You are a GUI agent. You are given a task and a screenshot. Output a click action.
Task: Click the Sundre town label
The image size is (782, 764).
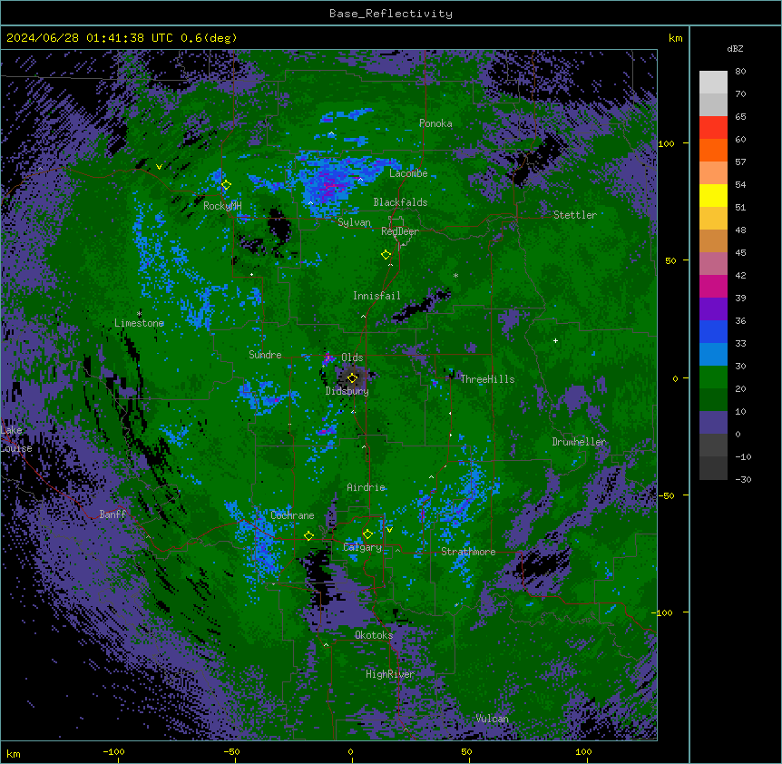[265, 355]
